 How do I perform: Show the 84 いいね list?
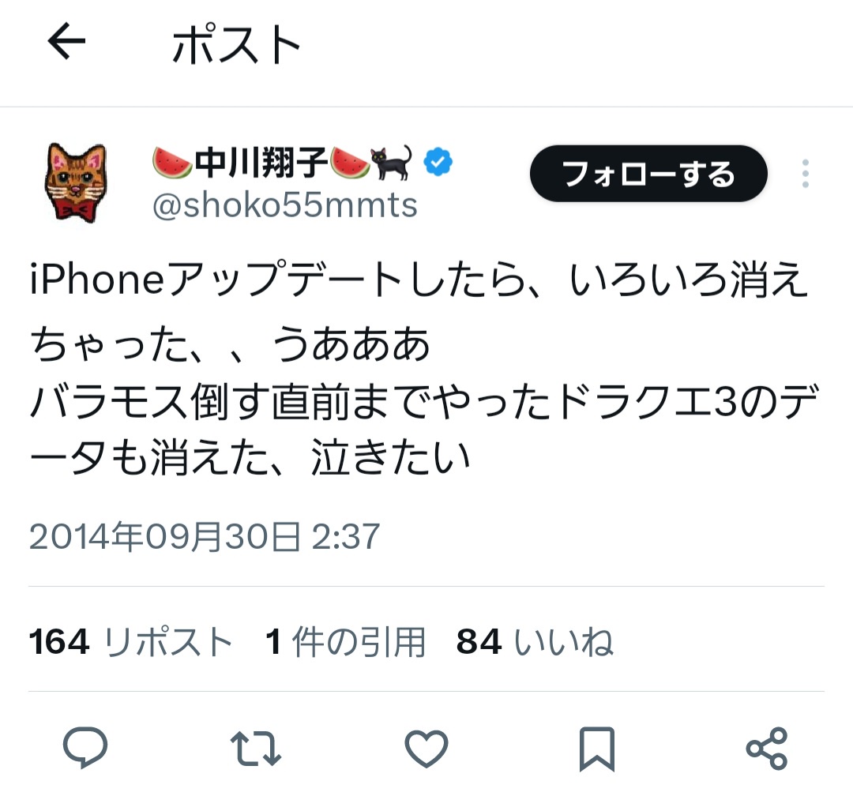(x=535, y=641)
